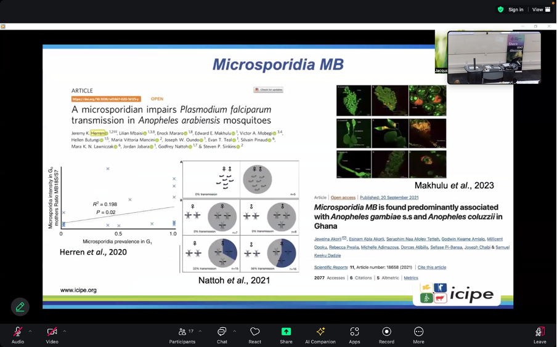This screenshot has height=347, width=557.
Task: Click the green encryption shield icon
Action: point(500,9)
